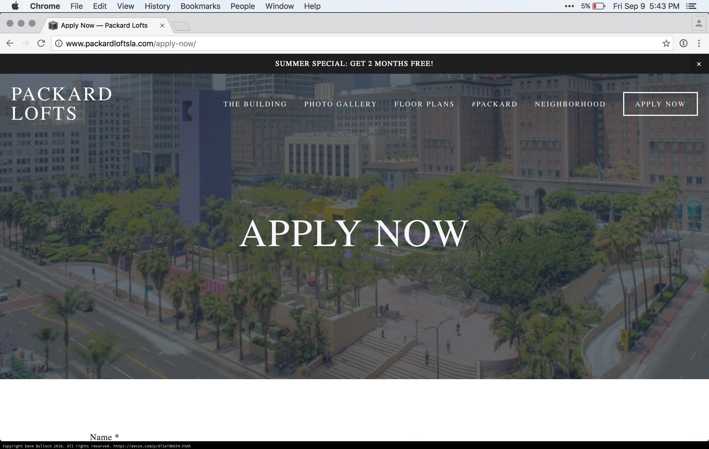Click the large "APPLY NOW" page heading
This screenshot has height=449, width=709.
(354, 233)
